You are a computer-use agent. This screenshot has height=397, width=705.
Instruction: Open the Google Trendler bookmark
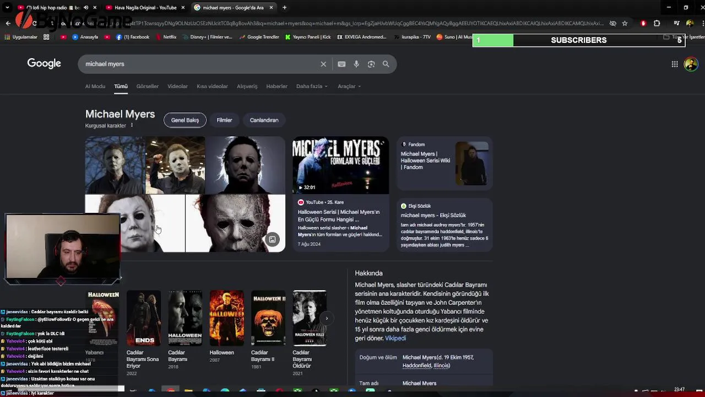(x=259, y=37)
